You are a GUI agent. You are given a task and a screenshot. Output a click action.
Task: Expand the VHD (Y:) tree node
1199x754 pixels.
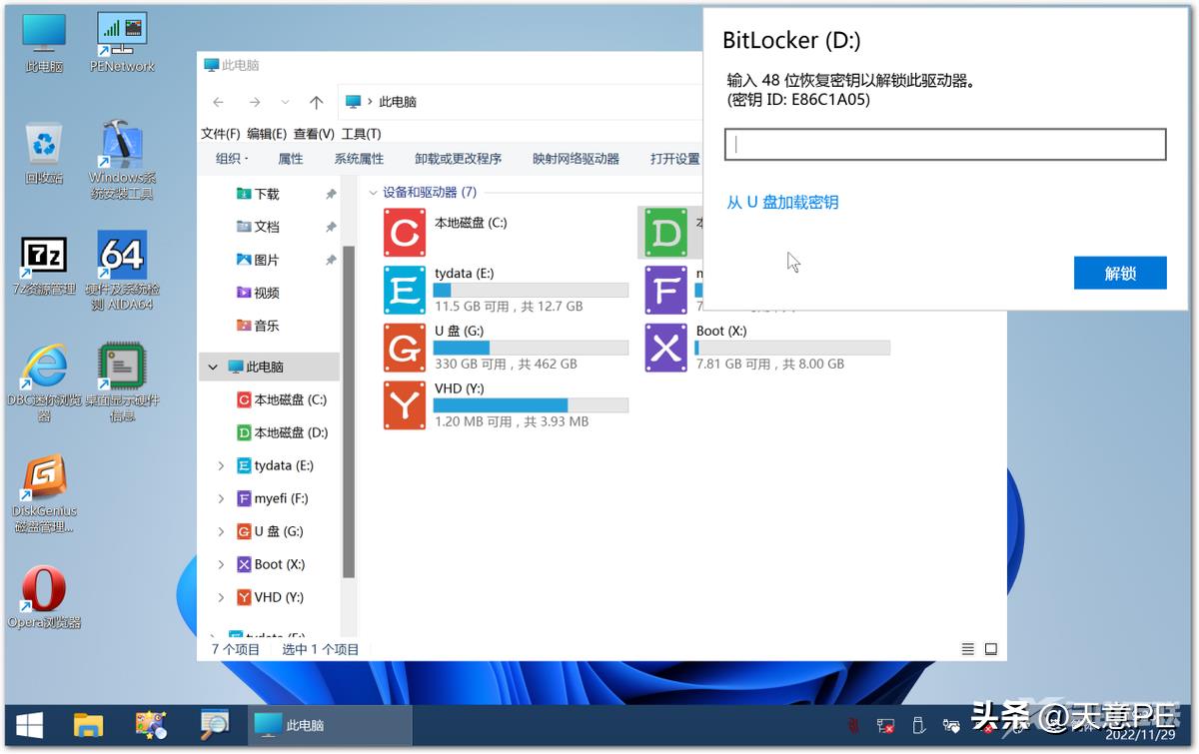[x=221, y=597]
